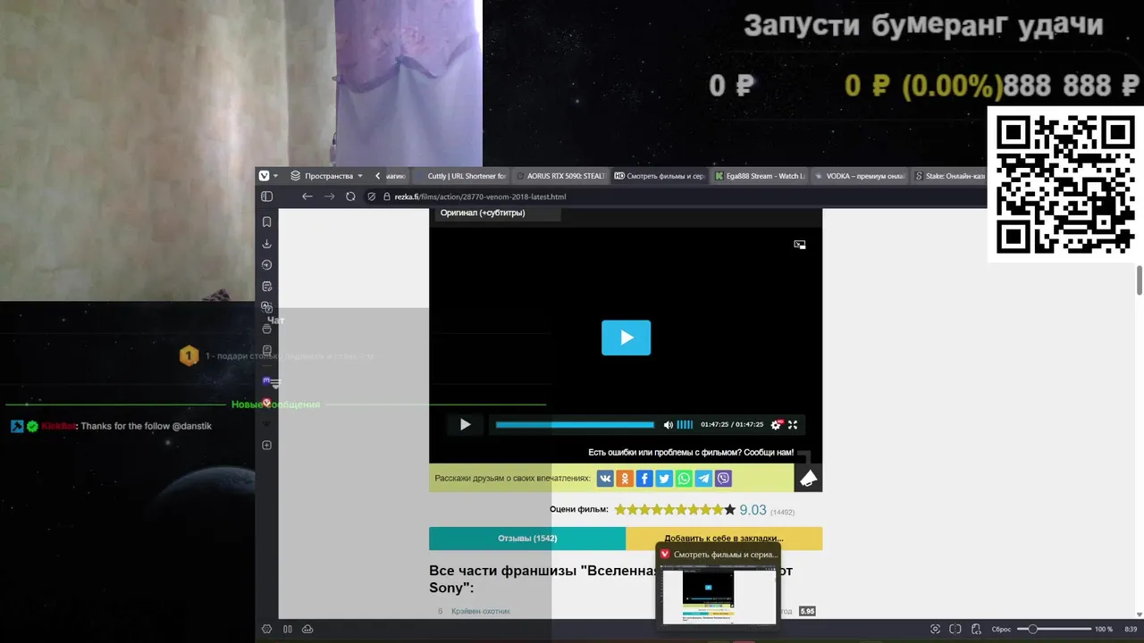Screen dimensions: 1144x643
Task: Reset zoom with the Сброс button
Action: click(1001, 629)
